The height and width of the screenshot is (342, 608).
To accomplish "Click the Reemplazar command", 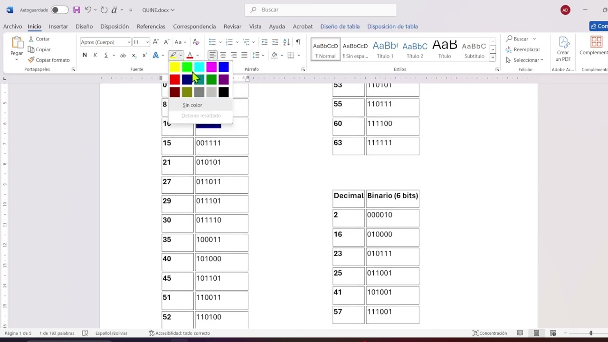I will tap(522, 49).
